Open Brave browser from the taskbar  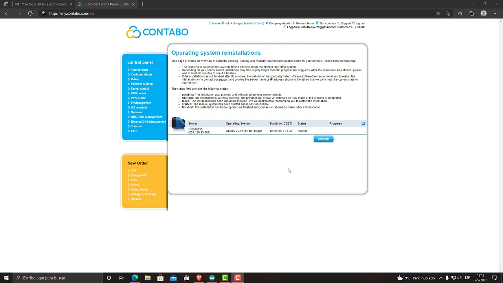pyautogui.click(x=199, y=278)
